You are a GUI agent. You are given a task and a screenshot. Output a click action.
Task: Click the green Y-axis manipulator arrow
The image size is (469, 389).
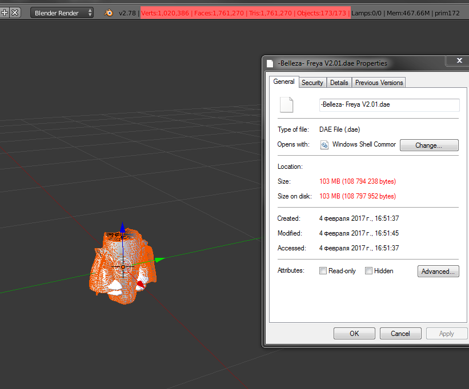point(160,260)
